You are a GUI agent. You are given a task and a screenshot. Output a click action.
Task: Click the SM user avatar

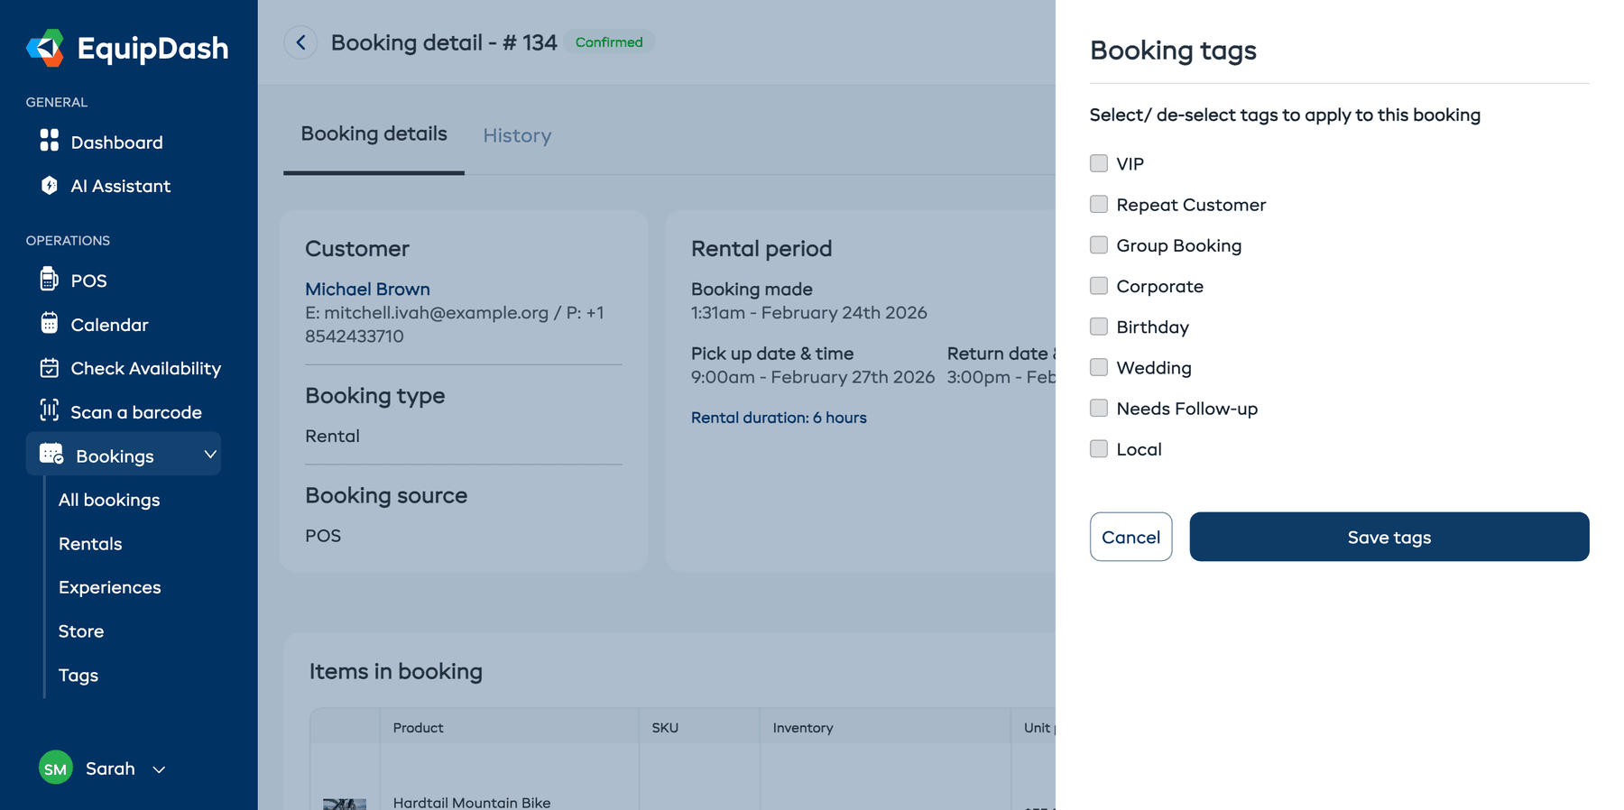click(x=56, y=768)
